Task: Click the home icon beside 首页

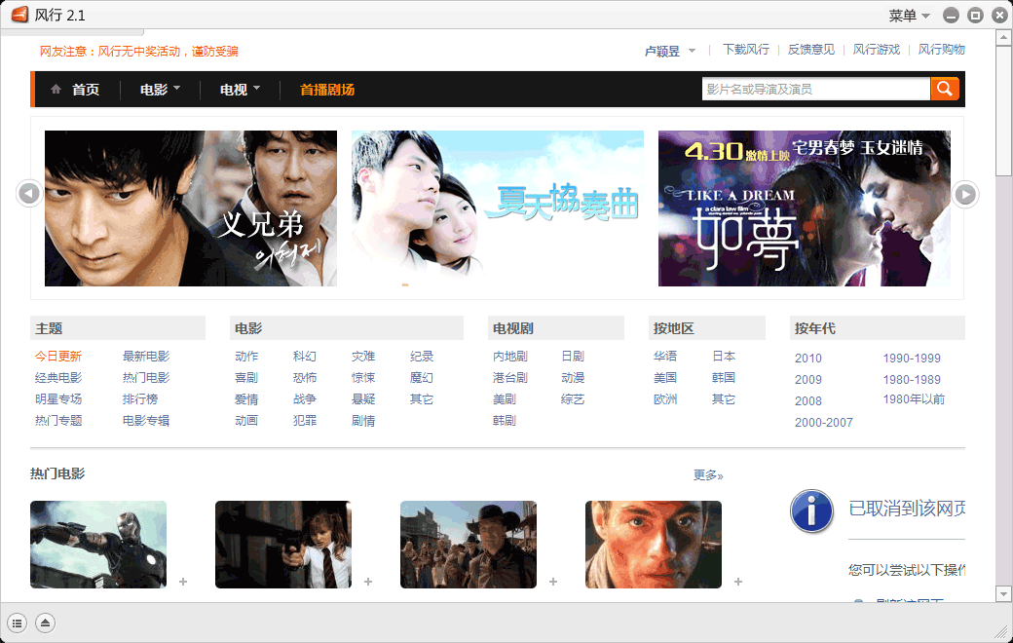Action: point(56,90)
